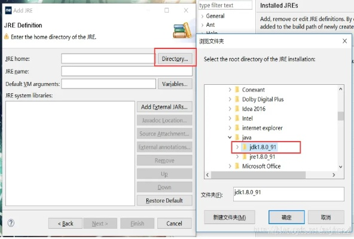Click Add External JARs... button
354x239 pixels.
[x=164, y=107]
